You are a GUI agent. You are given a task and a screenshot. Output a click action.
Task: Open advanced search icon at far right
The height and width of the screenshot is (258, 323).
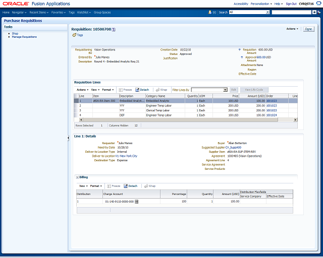318,12
